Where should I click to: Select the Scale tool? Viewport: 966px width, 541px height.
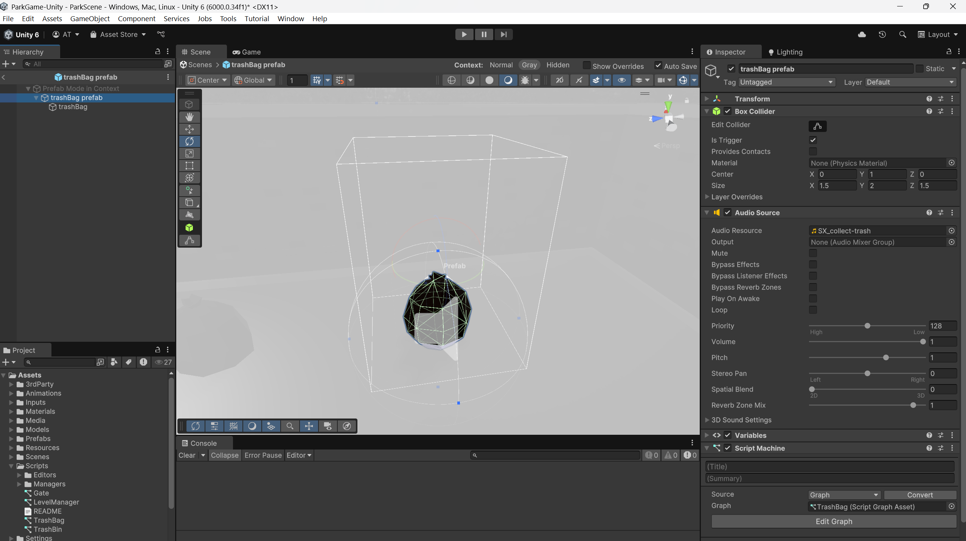pyautogui.click(x=189, y=153)
